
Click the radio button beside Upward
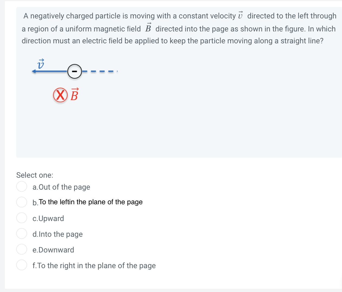[22, 218]
